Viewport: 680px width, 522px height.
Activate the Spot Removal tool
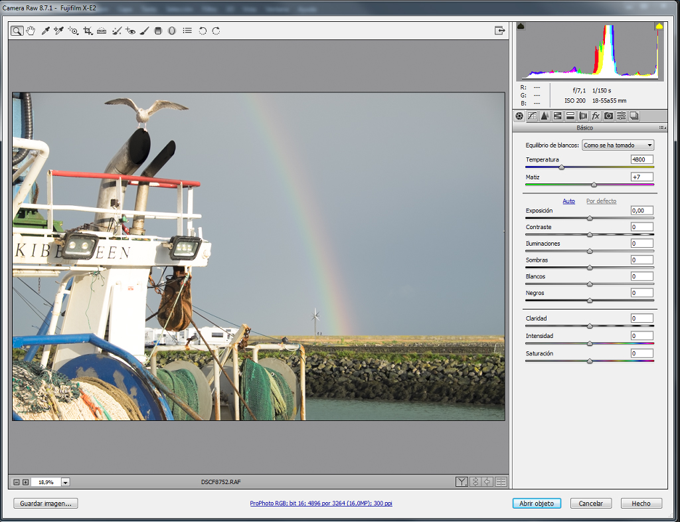[x=116, y=31]
